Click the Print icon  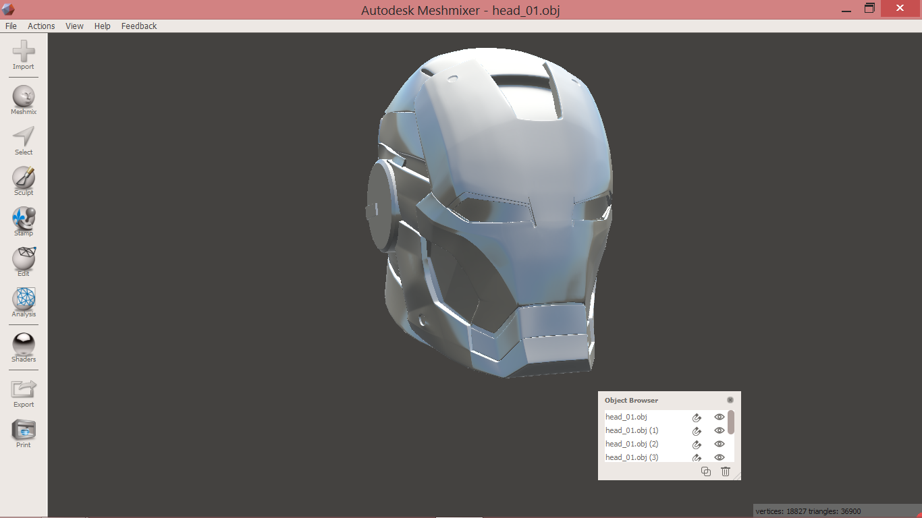[24, 433]
